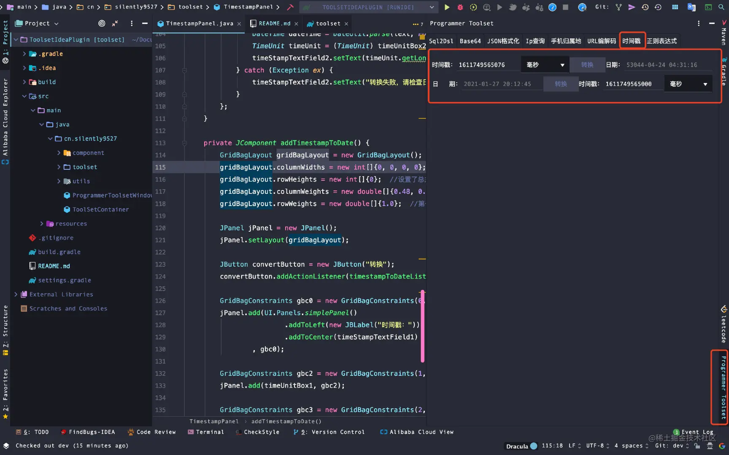The height and width of the screenshot is (455, 729).
Task: Click the Search Everywhere magnifier icon
Action: click(x=721, y=7)
